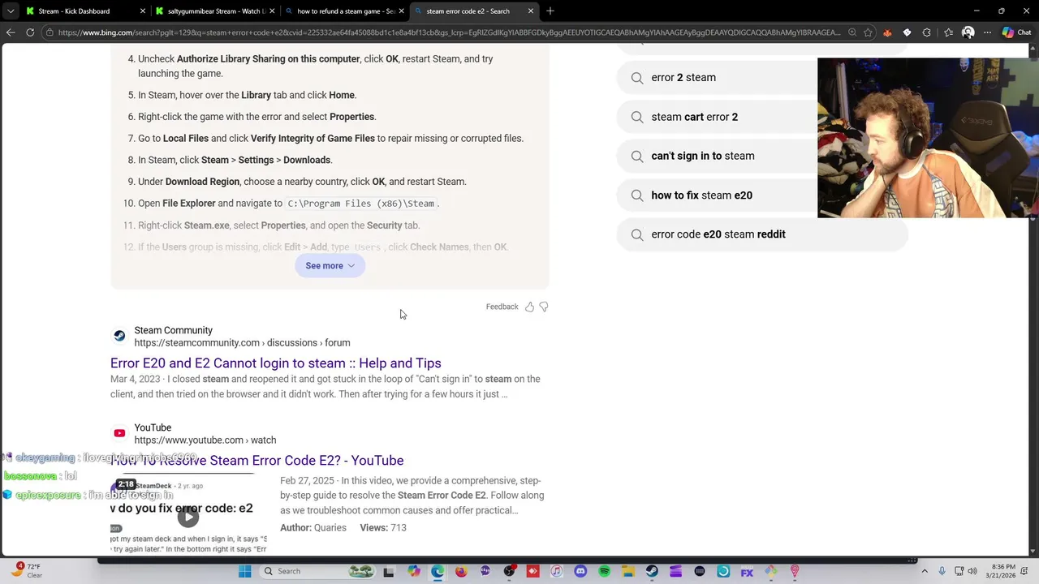Image resolution: width=1039 pixels, height=584 pixels.
Task: Open the tab actions menu dropdown
Action: (11, 11)
